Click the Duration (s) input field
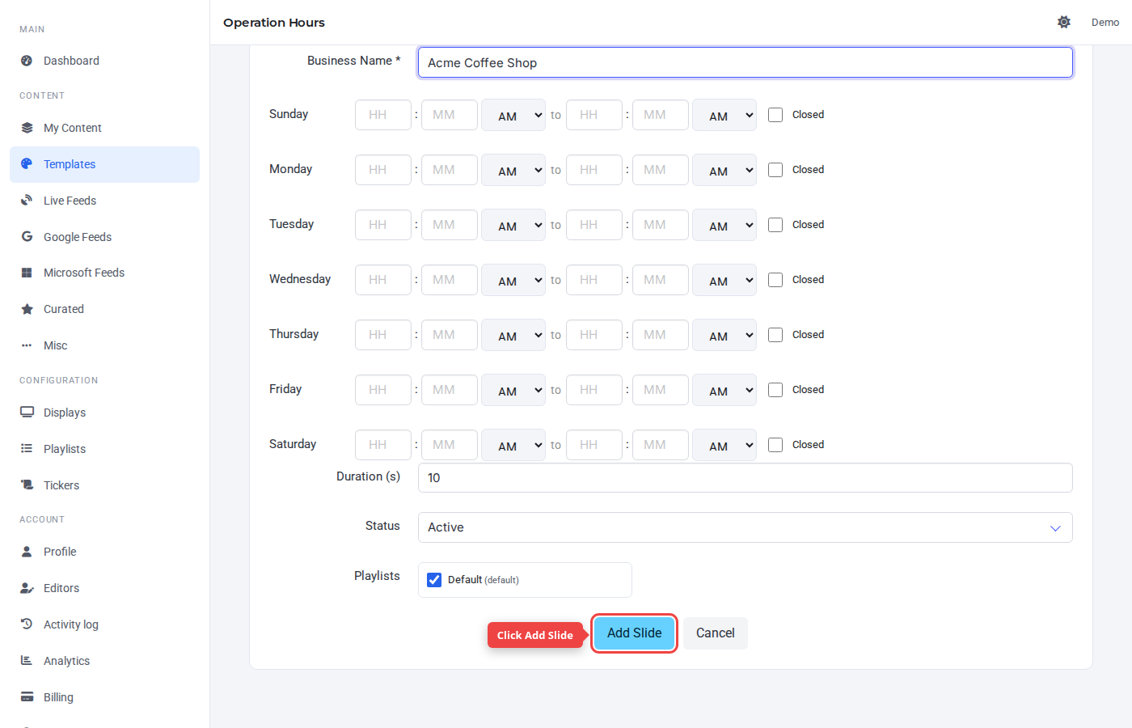This screenshot has width=1132, height=728. click(746, 478)
